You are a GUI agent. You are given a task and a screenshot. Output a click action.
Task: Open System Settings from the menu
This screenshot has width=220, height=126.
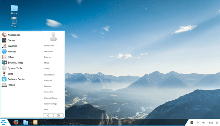coord(50,104)
